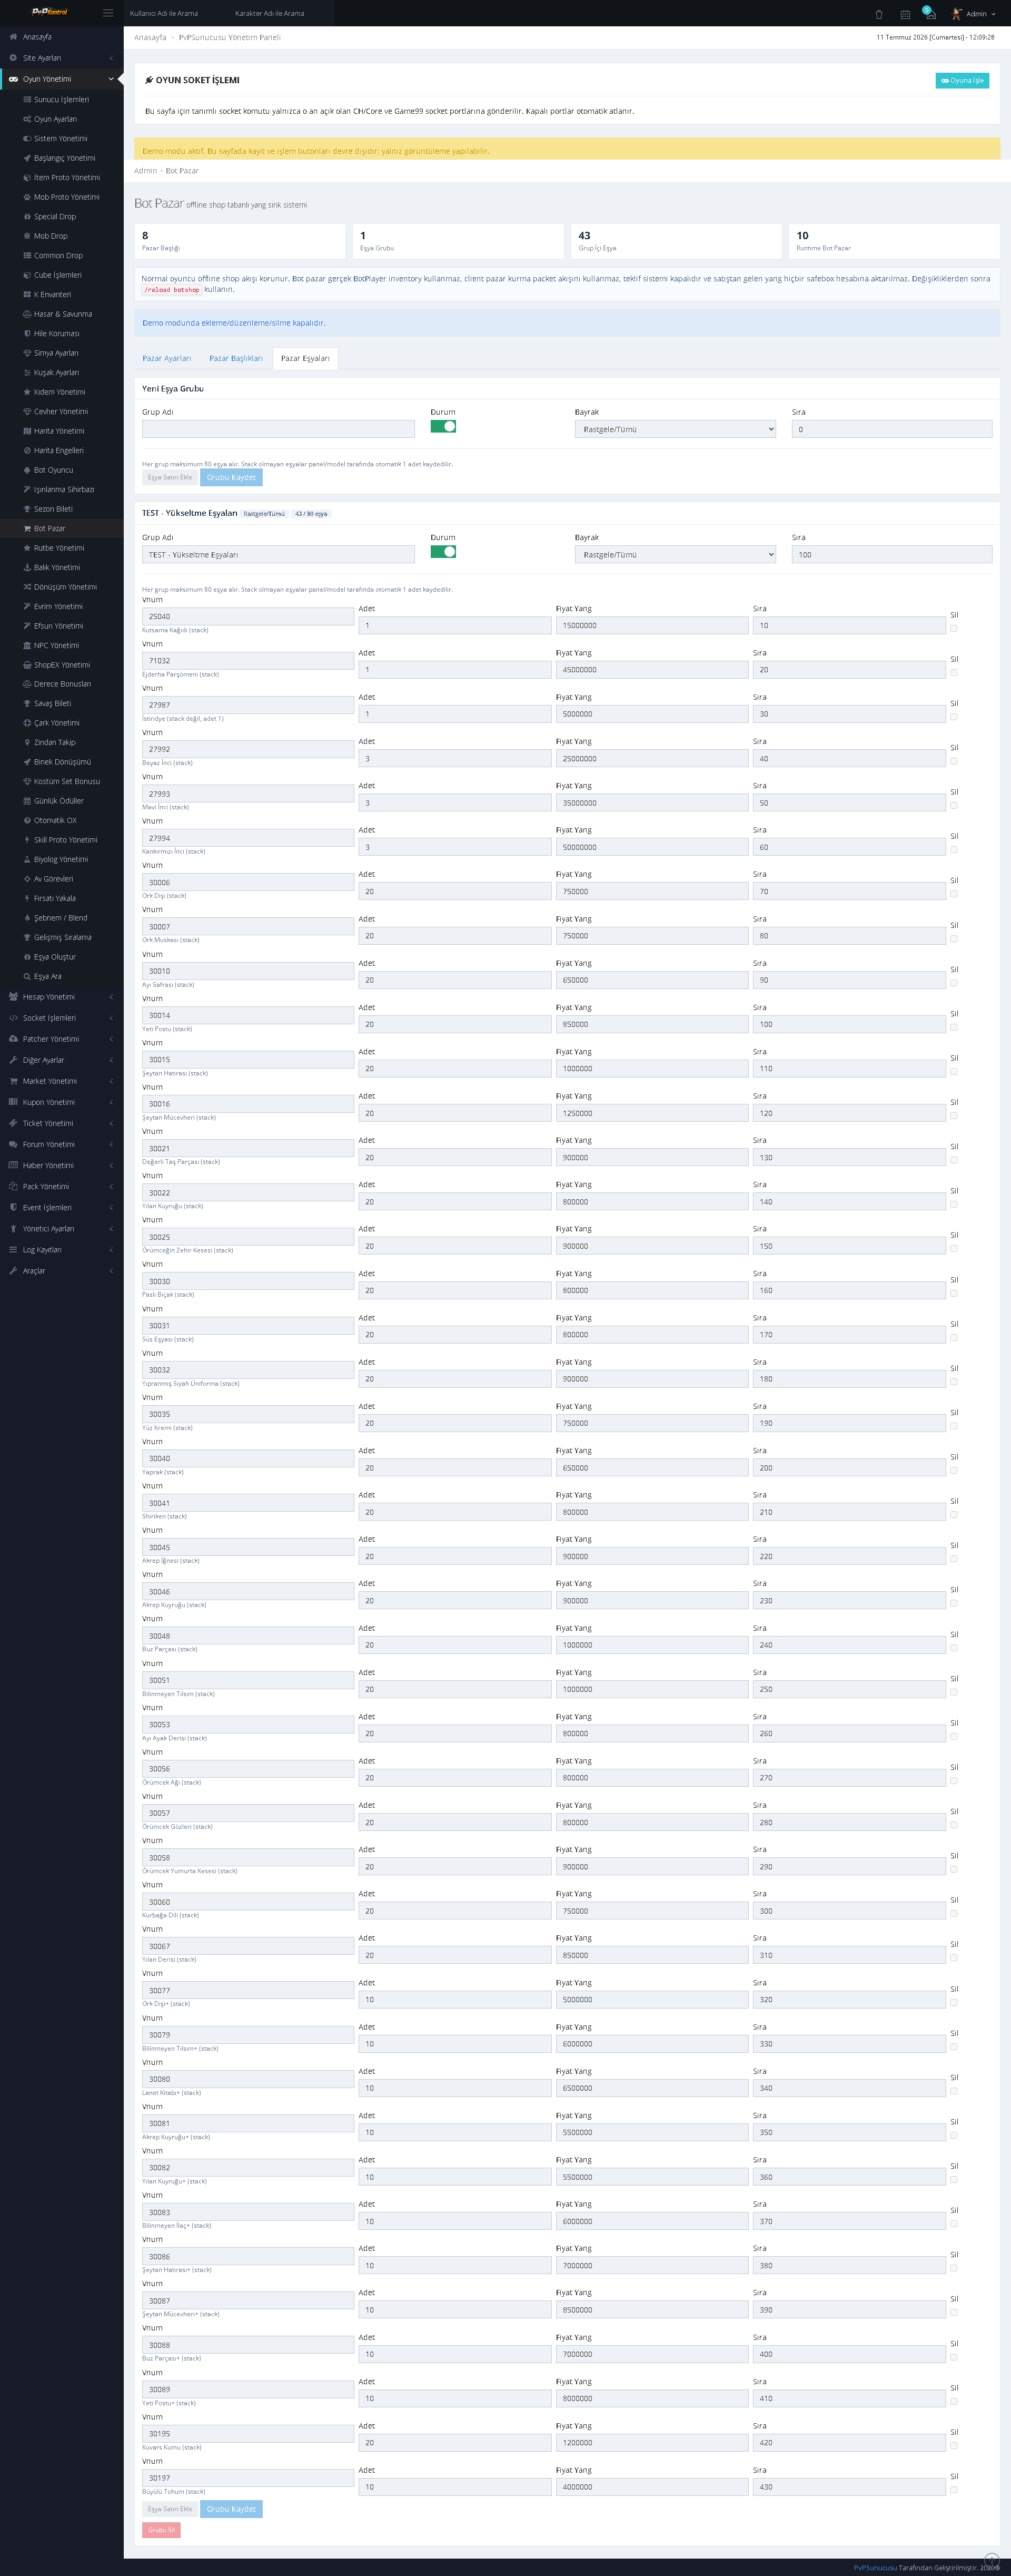Screen dimensions: 1011x2576
Task: Switch to Pazar Başlıkları tab
Action: (236, 358)
